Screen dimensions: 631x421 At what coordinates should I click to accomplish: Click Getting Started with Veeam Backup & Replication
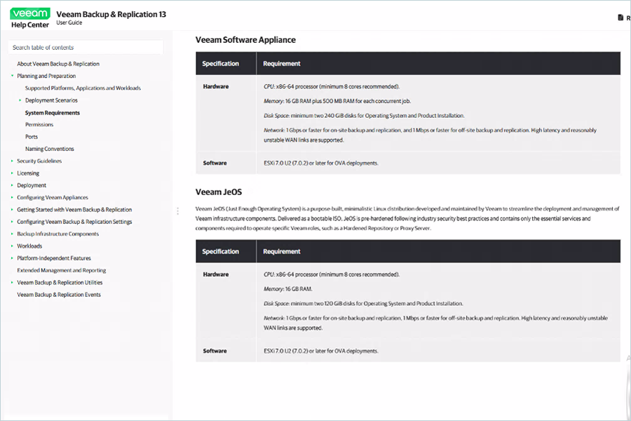74,210
